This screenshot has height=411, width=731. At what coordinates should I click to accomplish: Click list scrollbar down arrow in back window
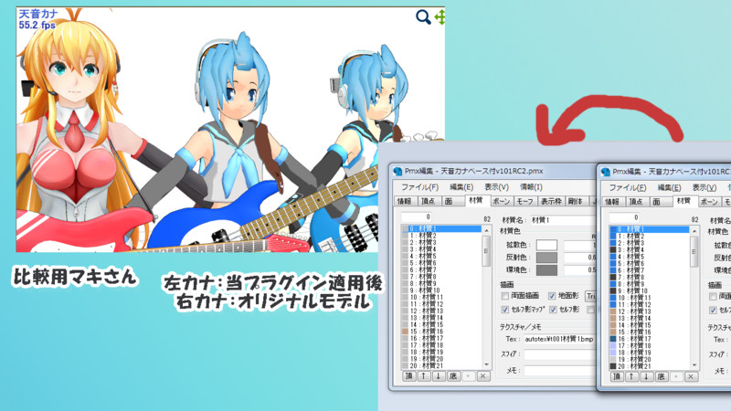pos(486,364)
